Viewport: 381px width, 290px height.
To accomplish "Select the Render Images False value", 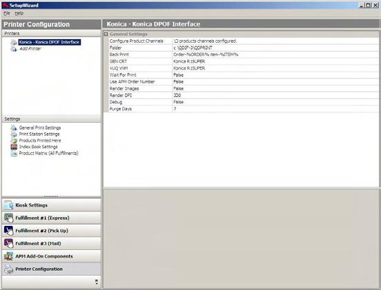I will (x=178, y=89).
